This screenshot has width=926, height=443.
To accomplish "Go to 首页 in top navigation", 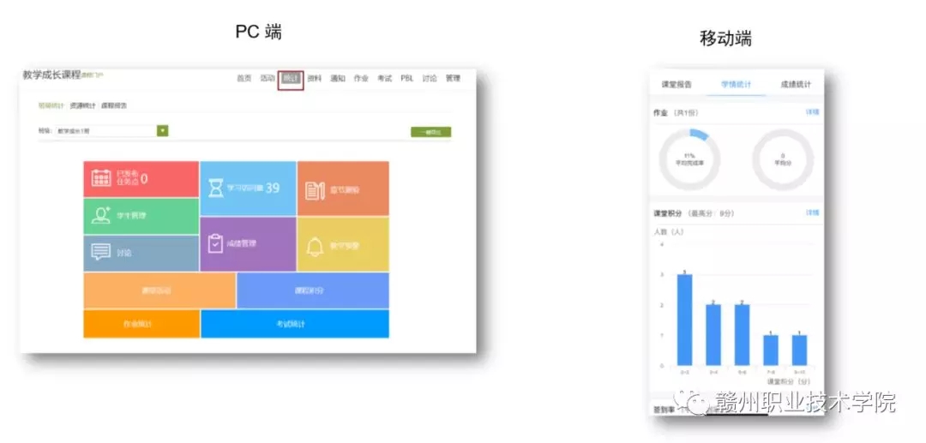I will 244,78.
